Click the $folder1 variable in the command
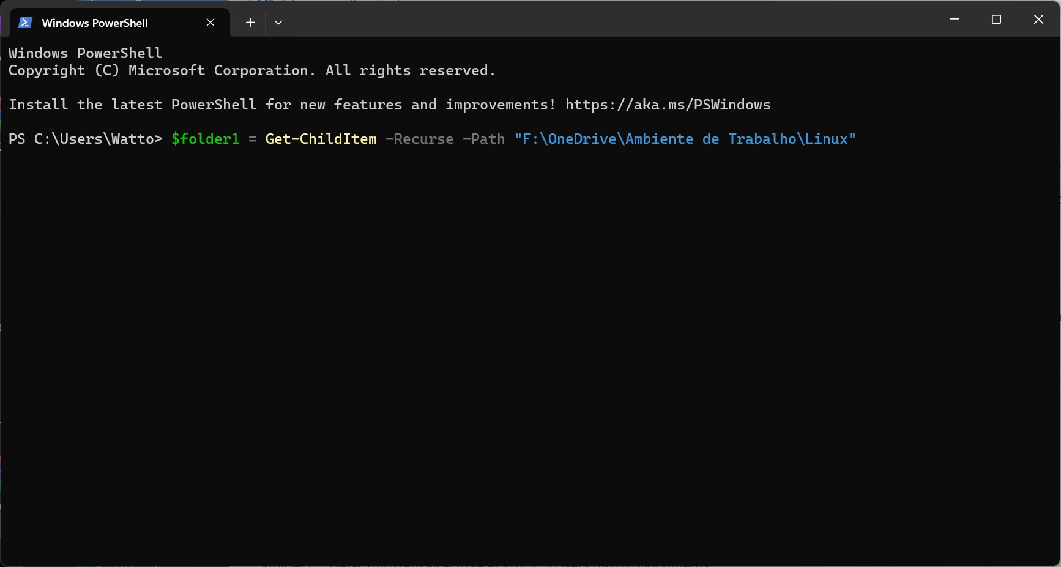 [x=205, y=139]
